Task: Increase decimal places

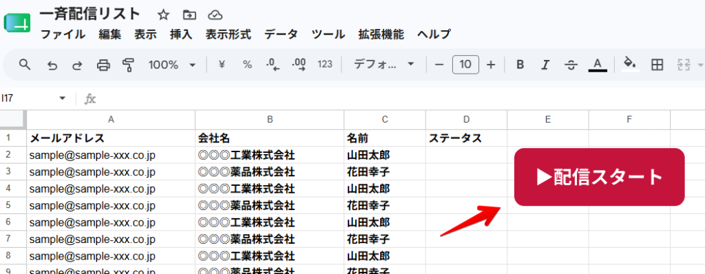Action: 299,65
